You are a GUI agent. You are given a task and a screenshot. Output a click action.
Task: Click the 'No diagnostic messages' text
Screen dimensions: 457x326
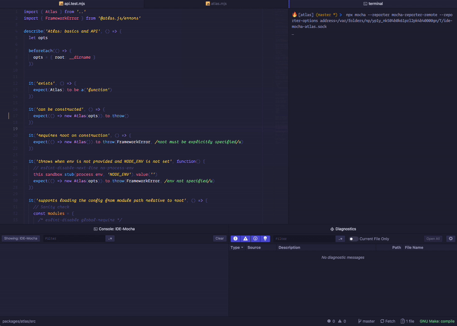point(343,257)
